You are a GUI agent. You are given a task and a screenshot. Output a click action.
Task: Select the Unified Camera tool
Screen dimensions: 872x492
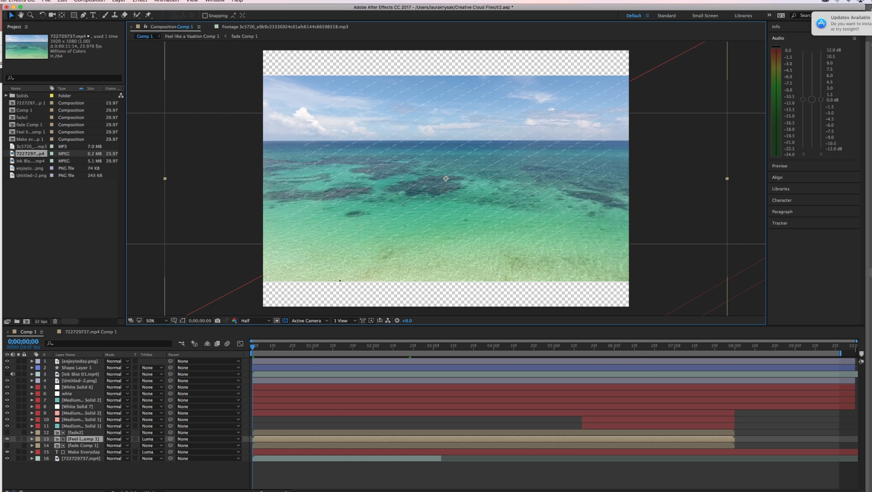tap(52, 15)
